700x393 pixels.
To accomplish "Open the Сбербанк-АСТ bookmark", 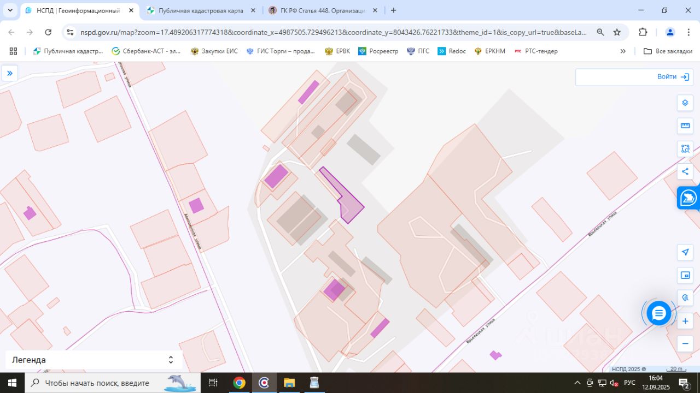I will point(146,51).
